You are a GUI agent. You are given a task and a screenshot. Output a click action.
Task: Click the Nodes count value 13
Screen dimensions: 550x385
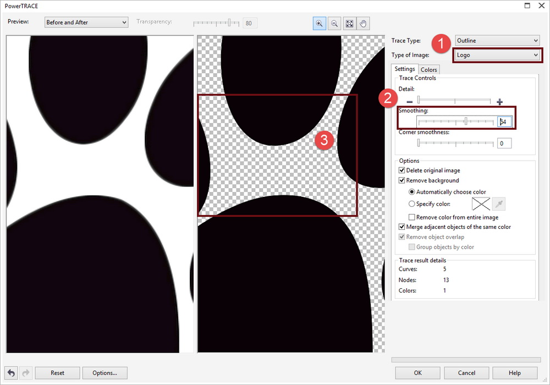pos(446,280)
